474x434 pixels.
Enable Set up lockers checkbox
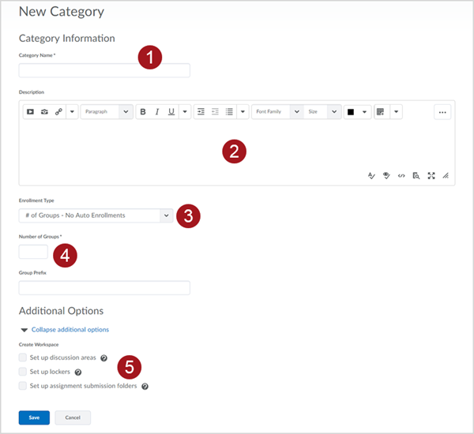(x=23, y=372)
